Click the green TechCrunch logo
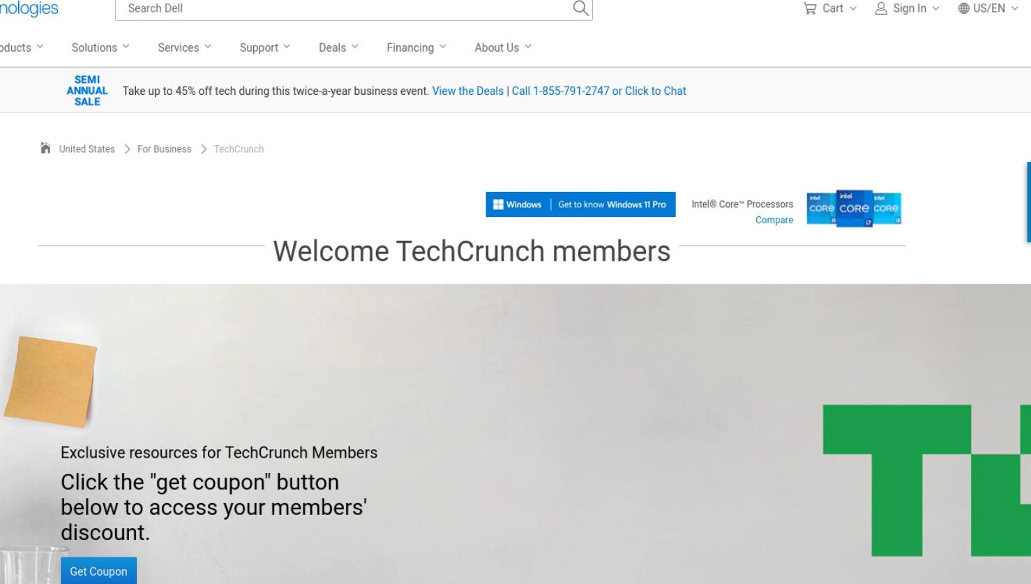 click(926, 480)
